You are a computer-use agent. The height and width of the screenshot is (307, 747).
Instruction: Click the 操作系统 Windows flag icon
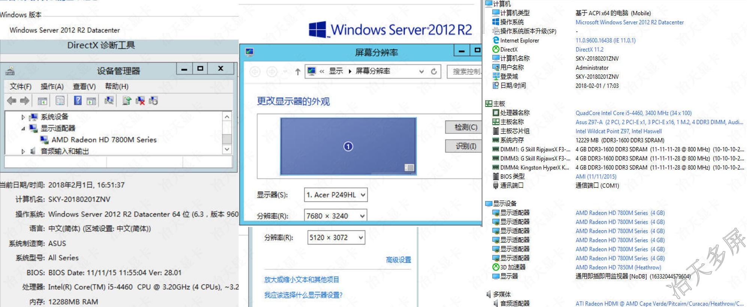[x=496, y=22]
